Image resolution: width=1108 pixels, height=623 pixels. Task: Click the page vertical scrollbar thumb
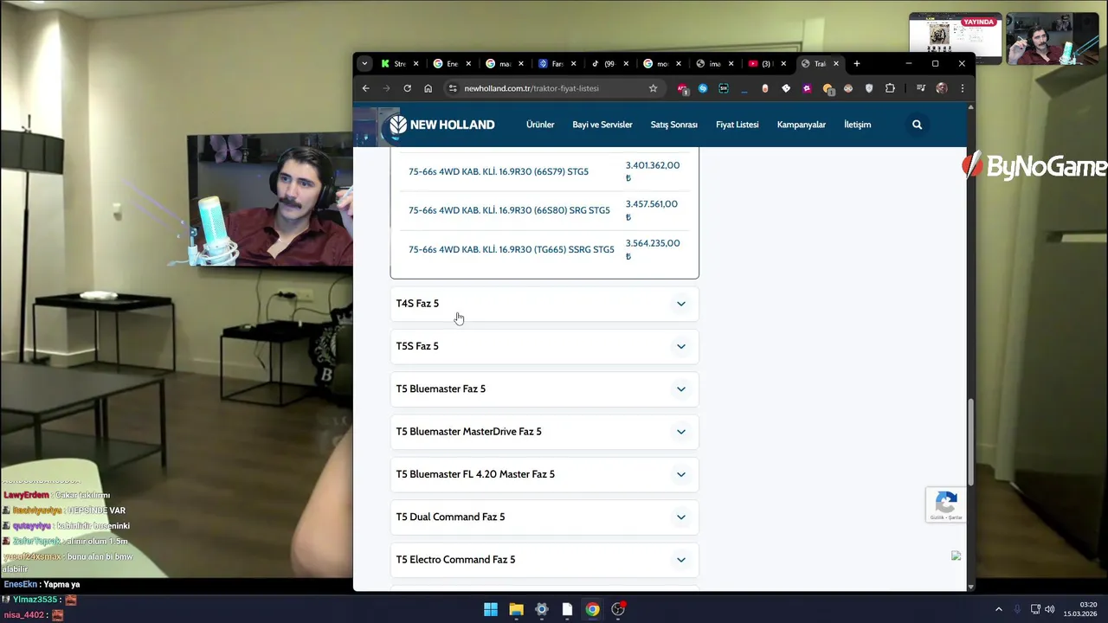coord(970,441)
